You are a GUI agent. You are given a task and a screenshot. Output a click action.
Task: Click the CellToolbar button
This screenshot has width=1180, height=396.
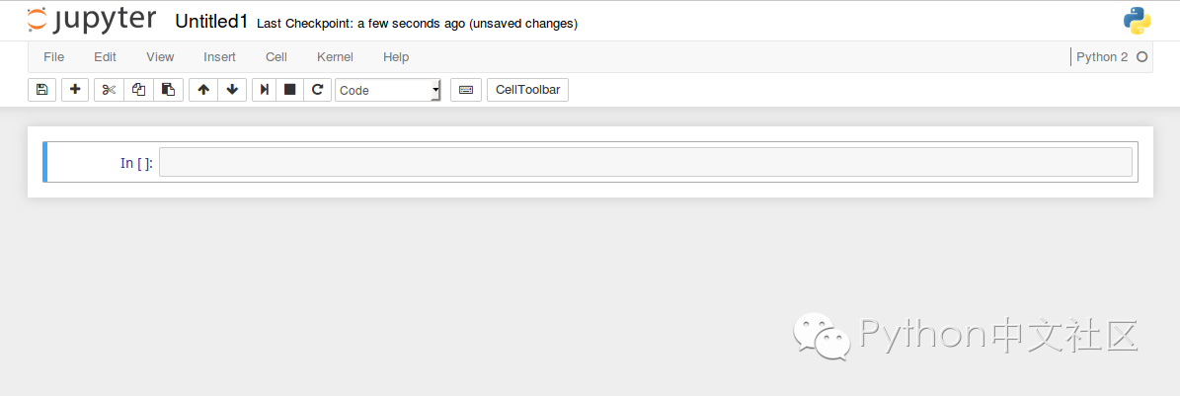[x=527, y=90]
